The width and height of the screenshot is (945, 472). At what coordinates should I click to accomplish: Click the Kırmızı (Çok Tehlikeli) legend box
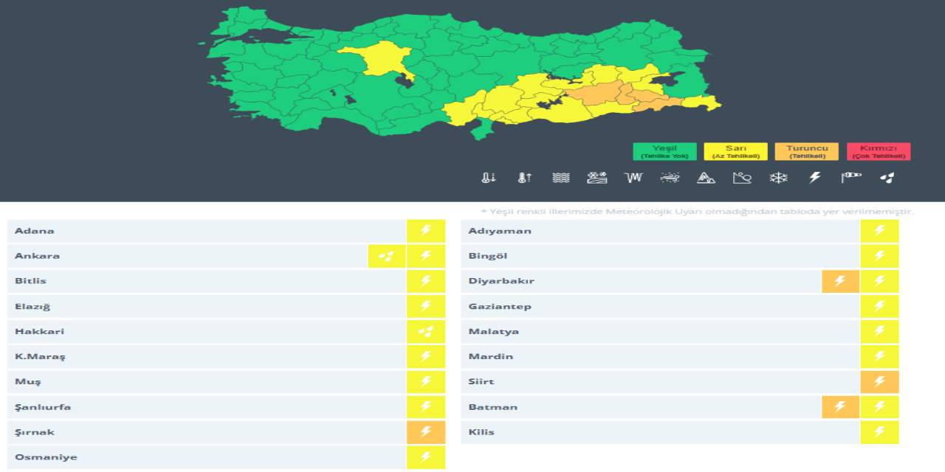(879, 152)
